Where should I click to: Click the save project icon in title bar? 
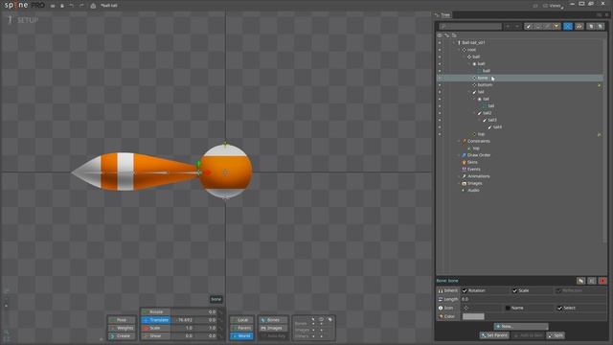point(62,6)
